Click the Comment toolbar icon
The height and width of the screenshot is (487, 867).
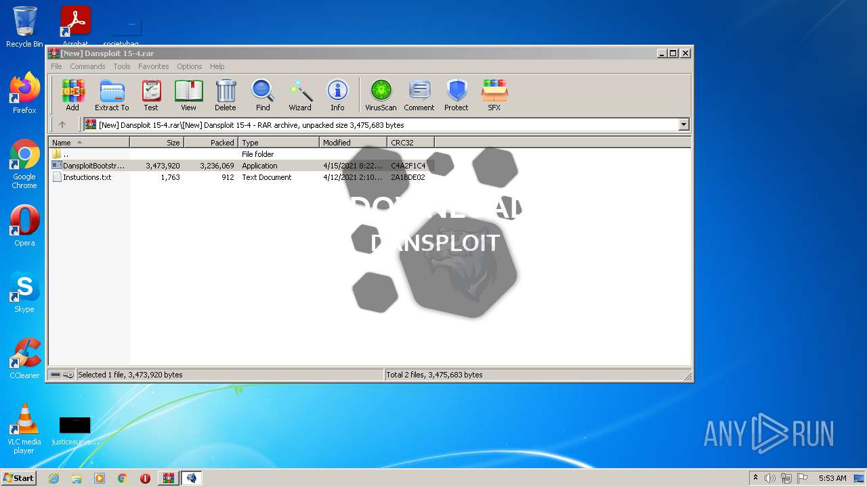click(419, 95)
